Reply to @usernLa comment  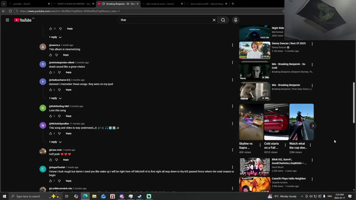pyautogui.click(x=66, y=55)
